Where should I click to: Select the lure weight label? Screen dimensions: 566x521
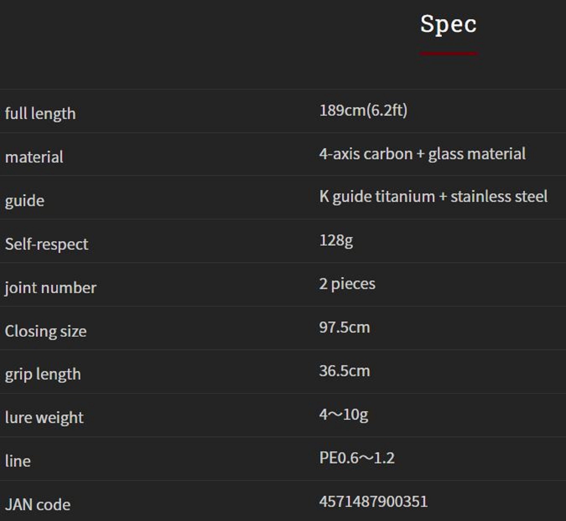tap(44, 418)
